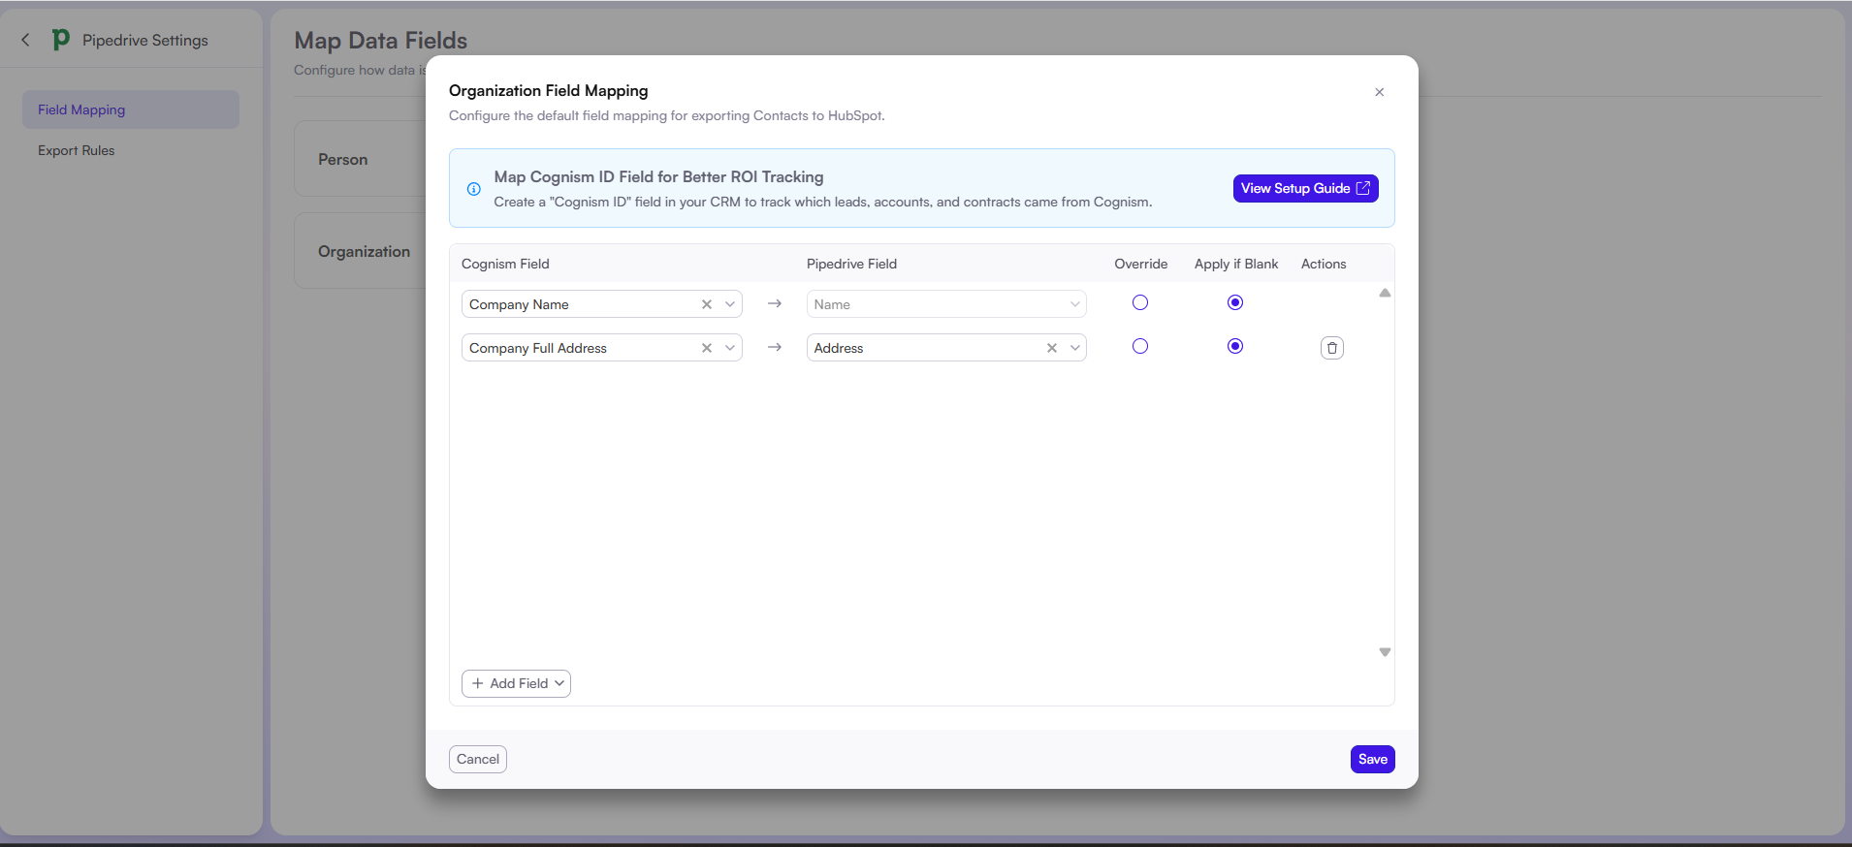Click the Pipedrive logo icon
Viewport: 1852px width, 847px height.
61,40
